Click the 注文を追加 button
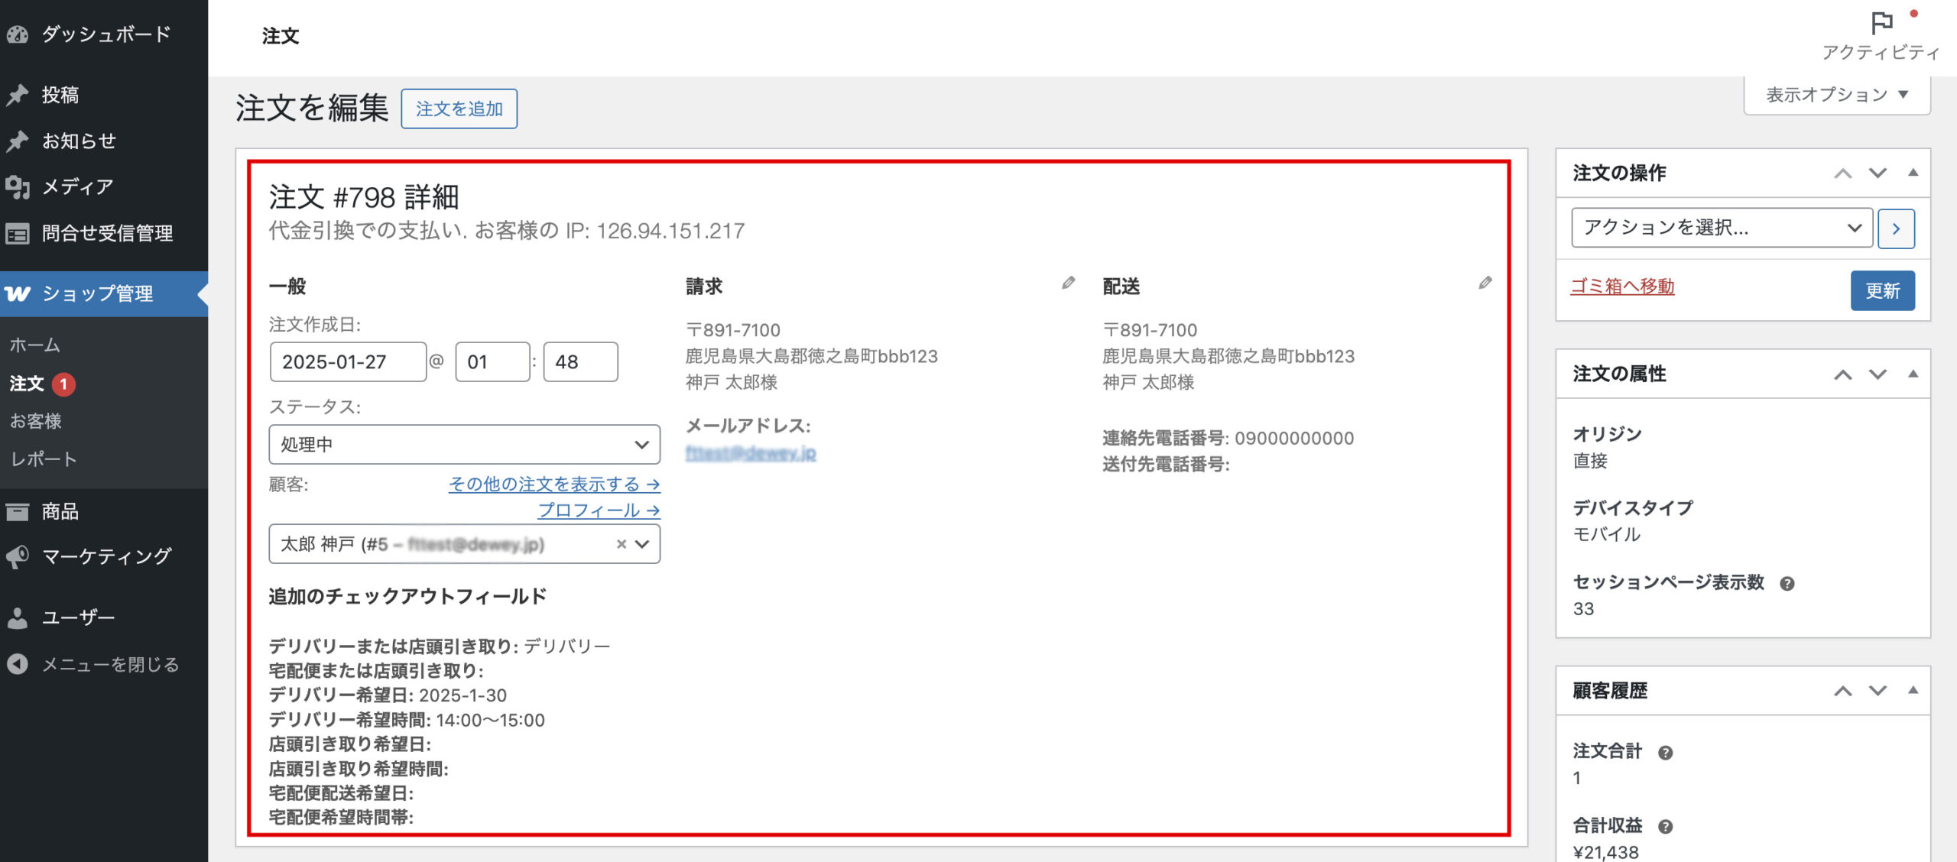The width and height of the screenshot is (1957, 862). (459, 109)
